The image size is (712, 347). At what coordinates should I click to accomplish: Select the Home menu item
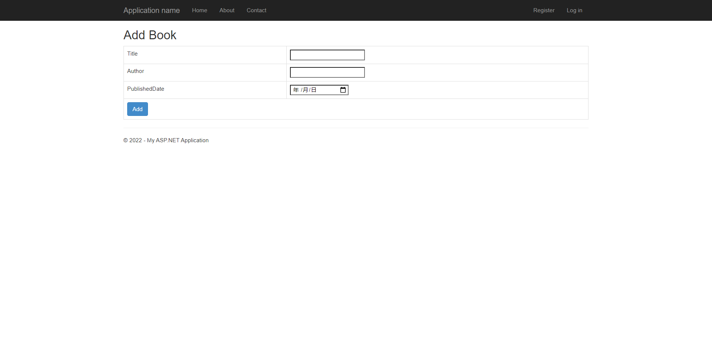click(200, 10)
